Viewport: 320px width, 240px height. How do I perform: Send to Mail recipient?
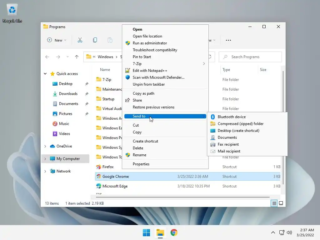tap(247, 151)
